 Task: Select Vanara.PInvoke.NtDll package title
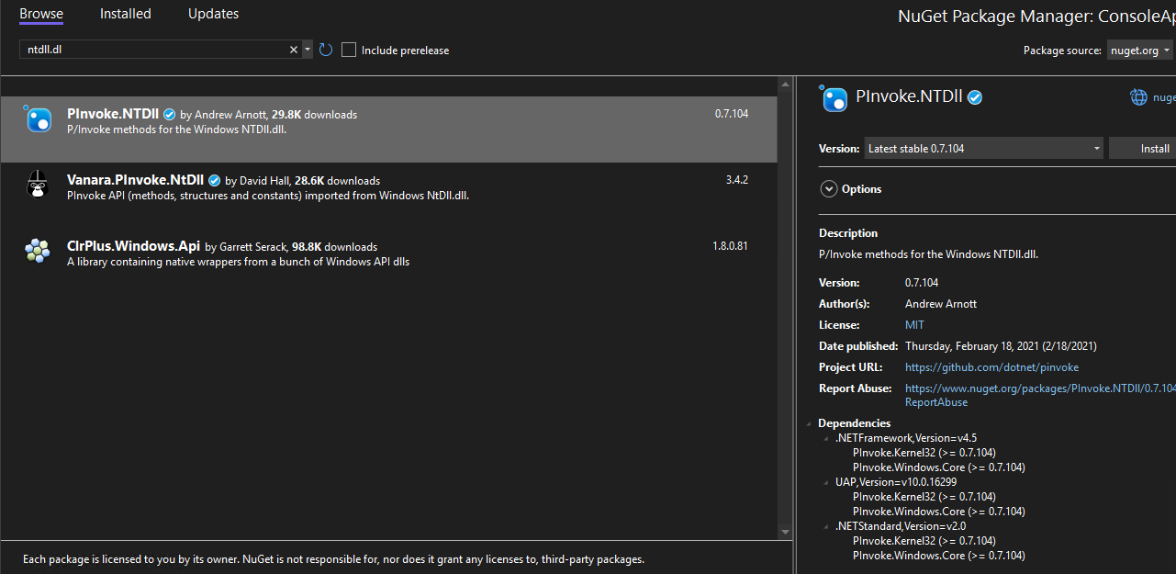[x=135, y=180]
